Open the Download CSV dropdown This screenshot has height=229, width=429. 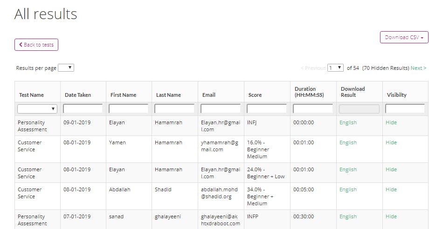pyautogui.click(x=404, y=37)
